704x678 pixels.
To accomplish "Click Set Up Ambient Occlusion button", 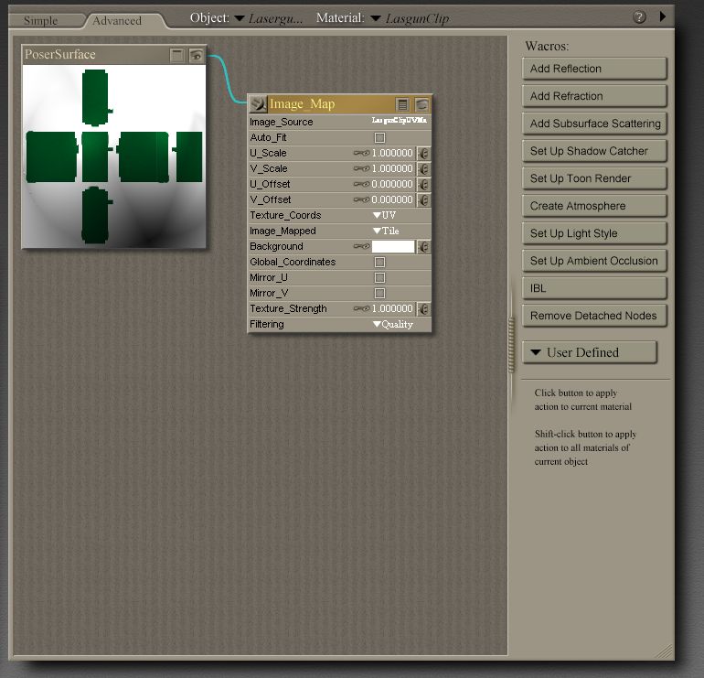I will 594,261.
